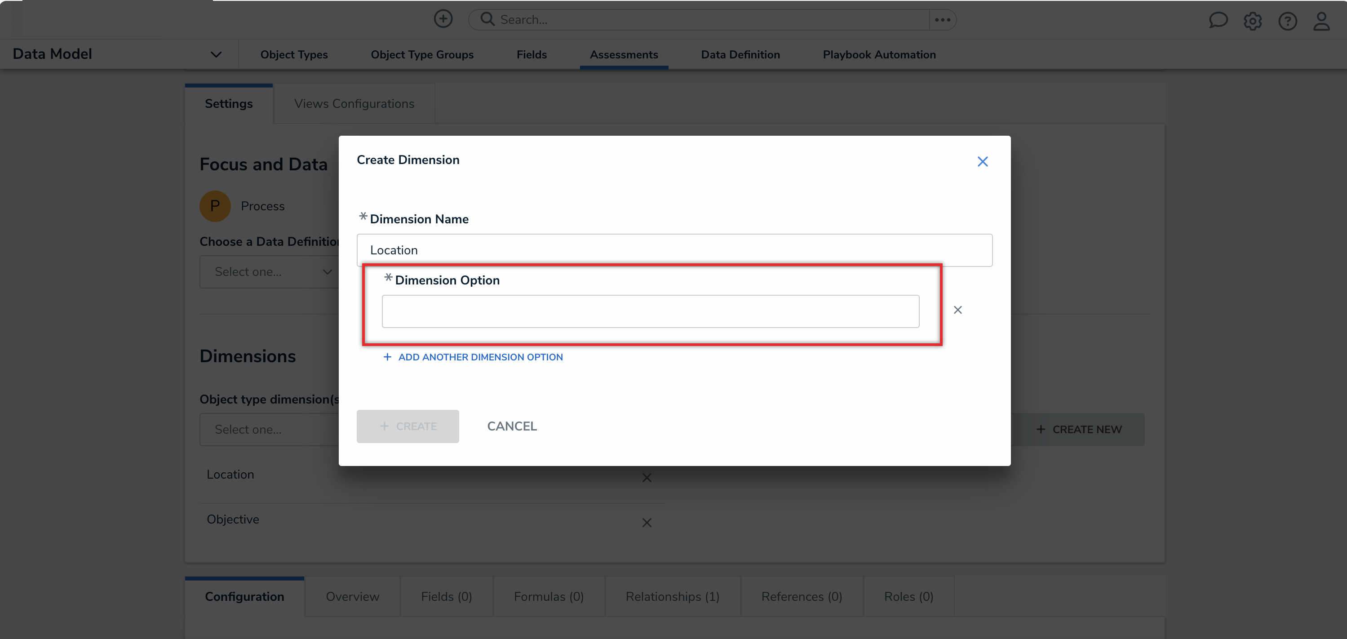Click the add new plus icon near search
The height and width of the screenshot is (639, 1347).
click(443, 18)
